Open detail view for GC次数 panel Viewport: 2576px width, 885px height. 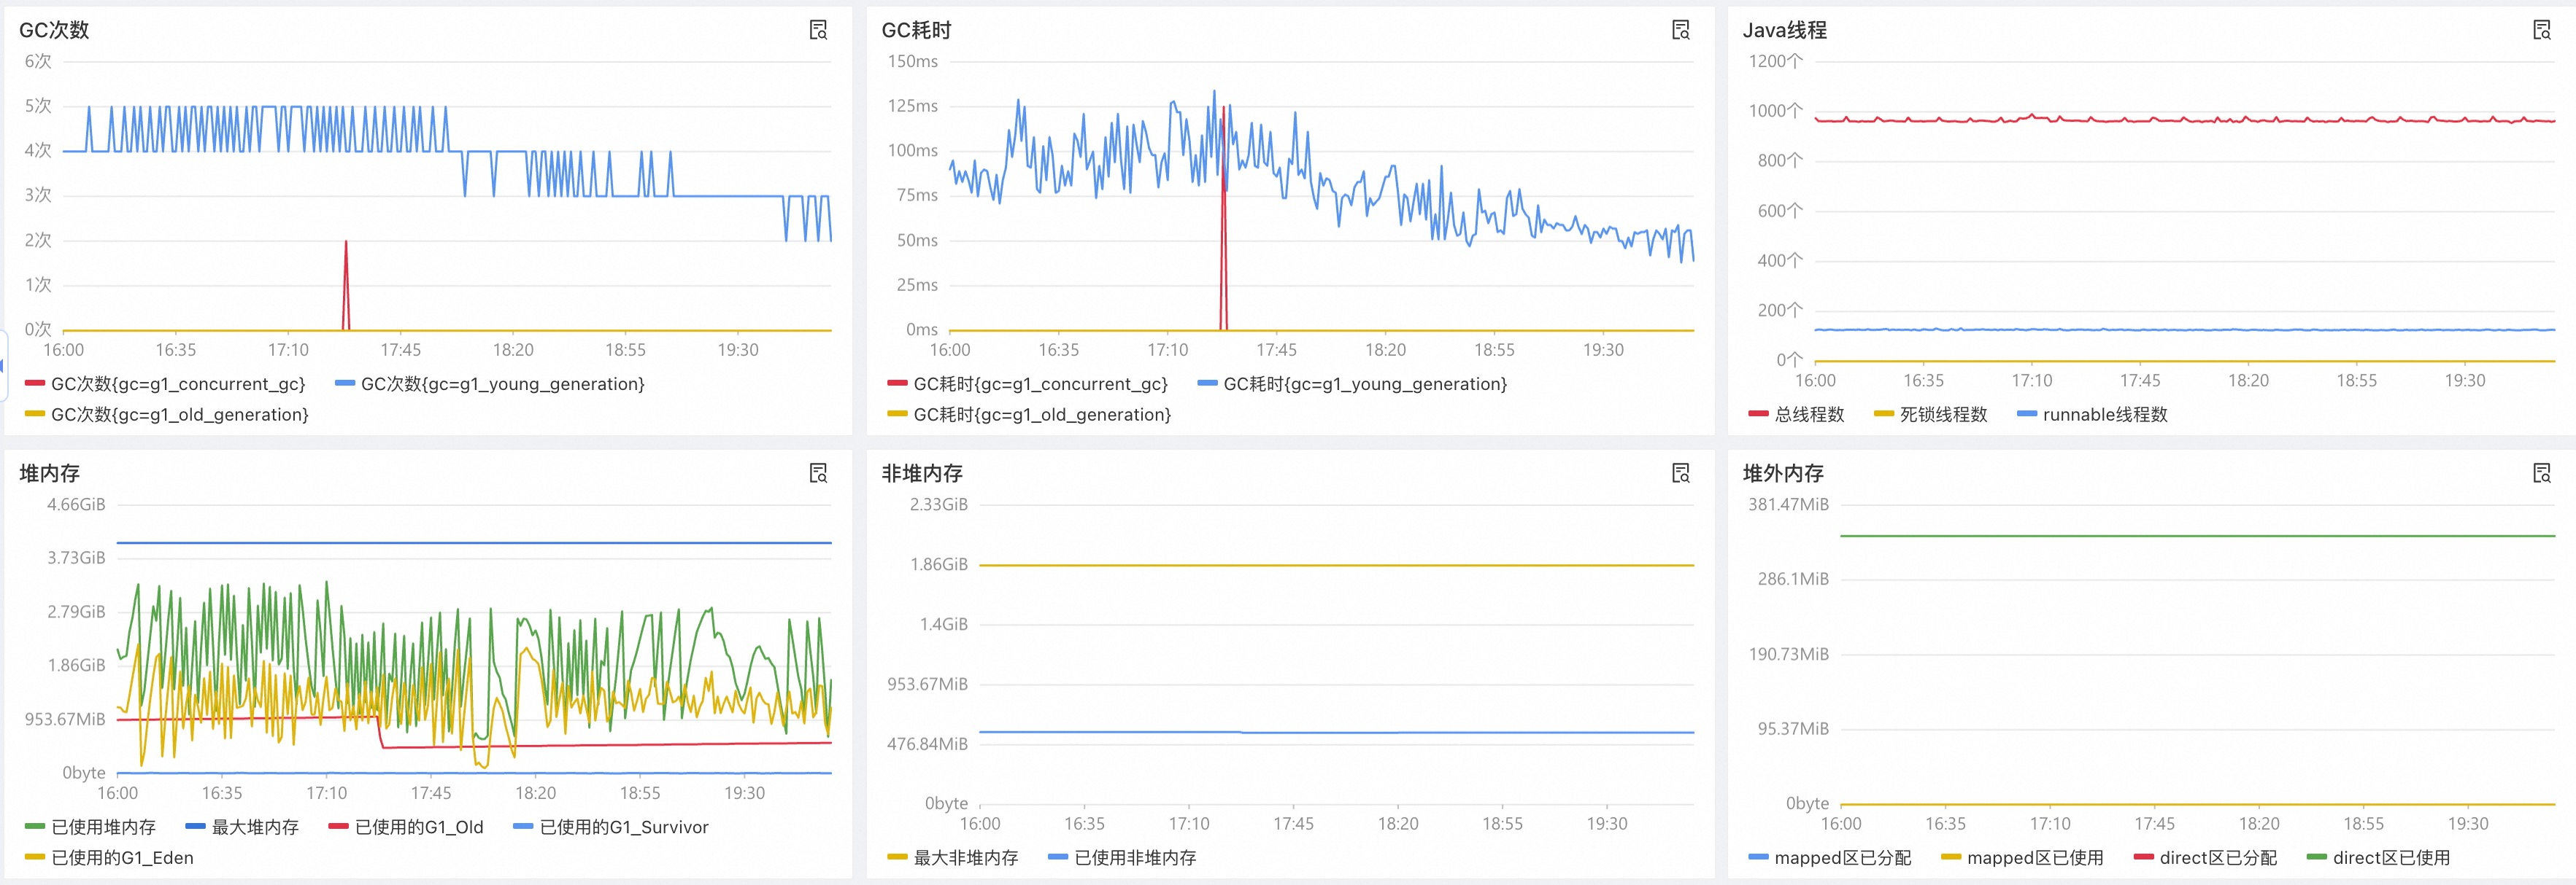pos(818,30)
